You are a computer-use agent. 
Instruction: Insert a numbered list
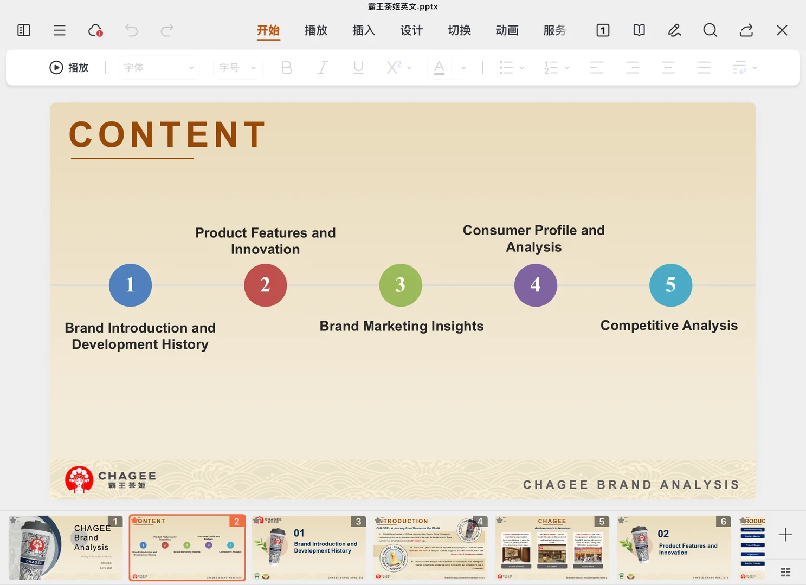(551, 68)
